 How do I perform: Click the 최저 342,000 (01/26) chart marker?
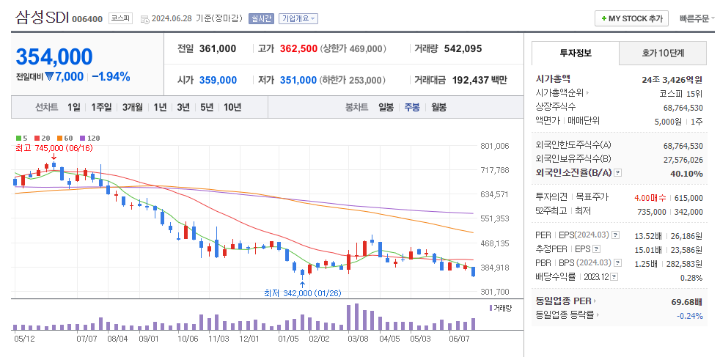click(303, 292)
